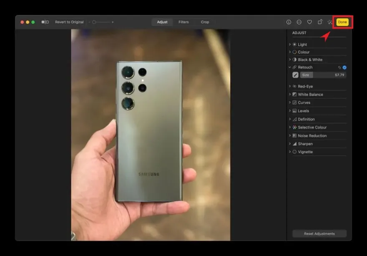Screen dimensions: 367x256
Task: Select the Retouch brush icon beside Size
Action: (x=296, y=75)
